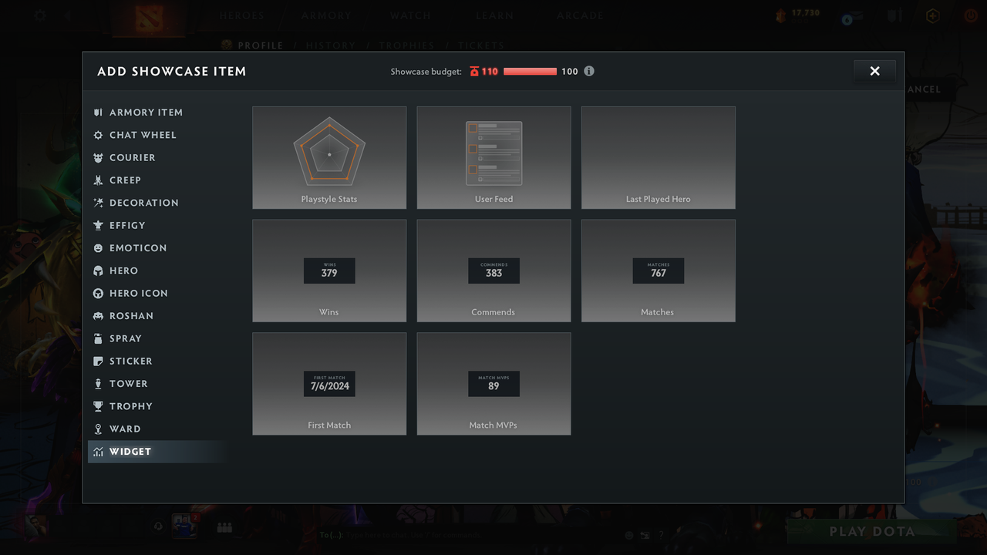Image resolution: width=987 pixels, height=555 pixels.
Task: Click the info icon beside the showcase budget
Action: point(589,71)
